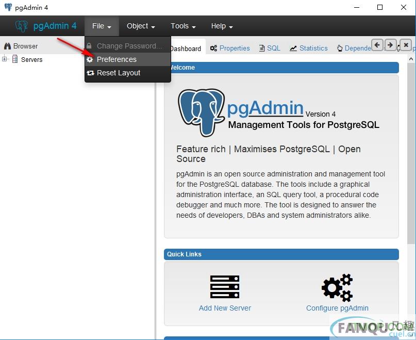Click 'Management Tools for PostgreSQL' text
The image size is (416, 340).
click(x=304, y=125)
